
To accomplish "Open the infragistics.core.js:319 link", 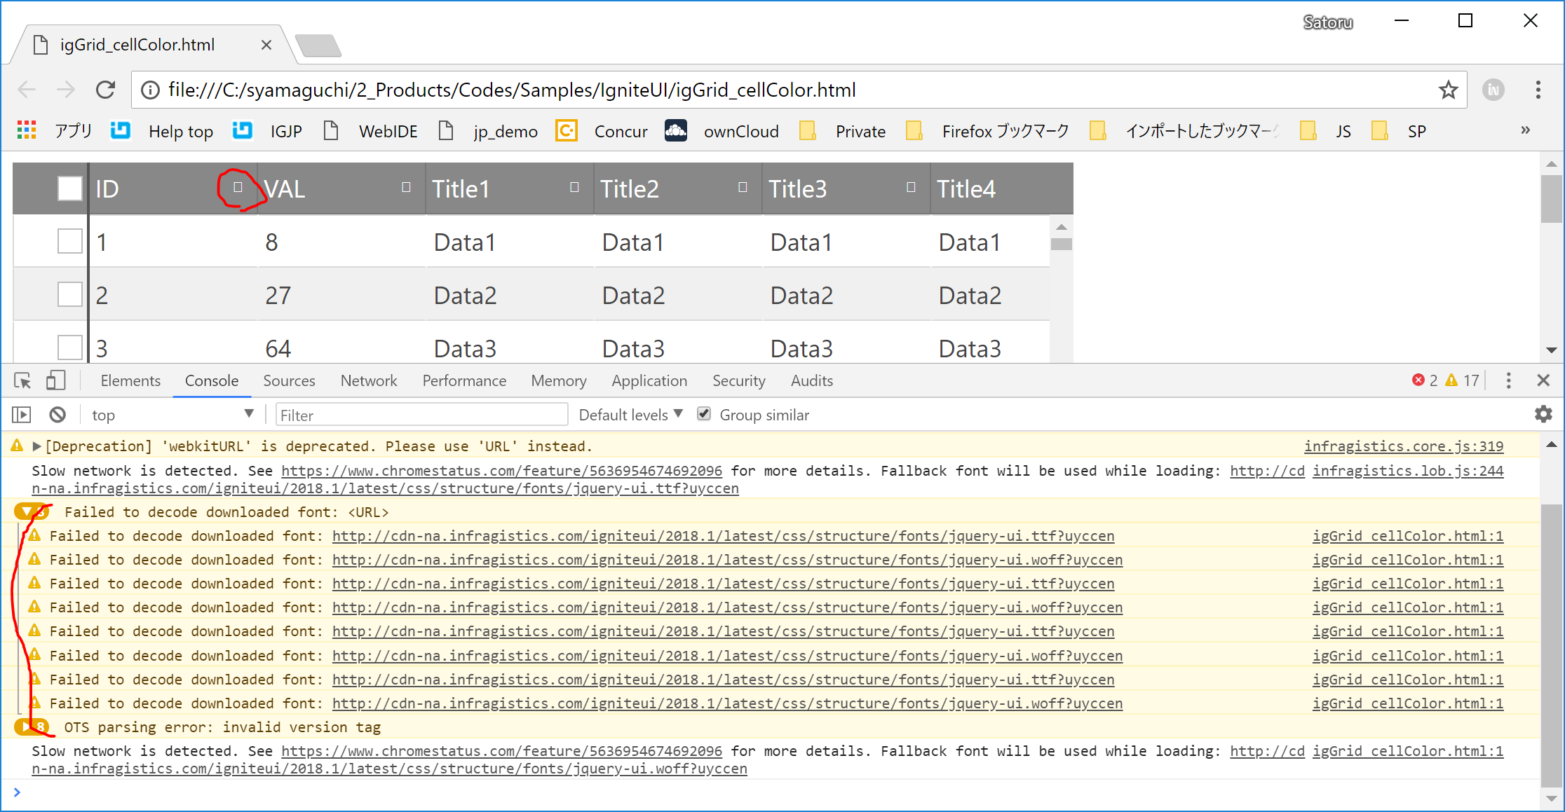I will click(1403, 446).
